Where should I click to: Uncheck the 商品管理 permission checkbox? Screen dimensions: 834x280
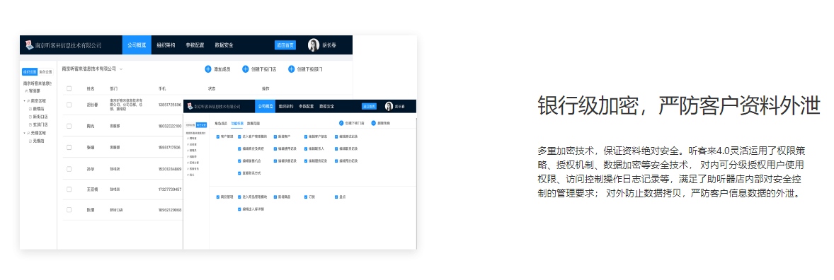click(218, 197)
